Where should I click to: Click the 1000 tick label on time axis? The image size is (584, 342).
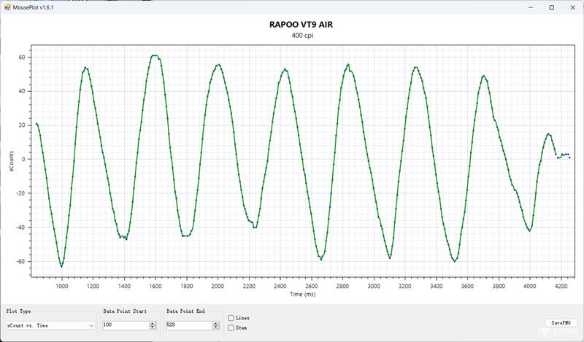(x=62, y=286)
